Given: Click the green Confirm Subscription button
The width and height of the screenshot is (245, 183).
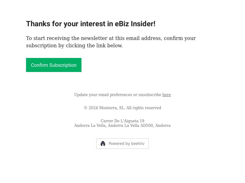Looking at the screenshot, I should pyautogui.click(x=54, y=65).
